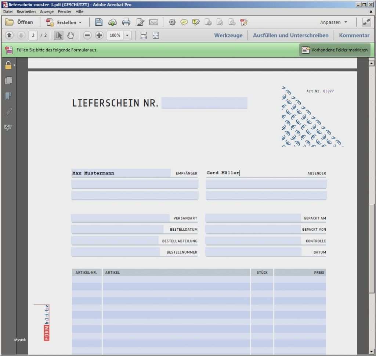Click the Werkzeuge button
Viewport: 376px width, 356px height.
pyautogui.click(x=228, y=35)
